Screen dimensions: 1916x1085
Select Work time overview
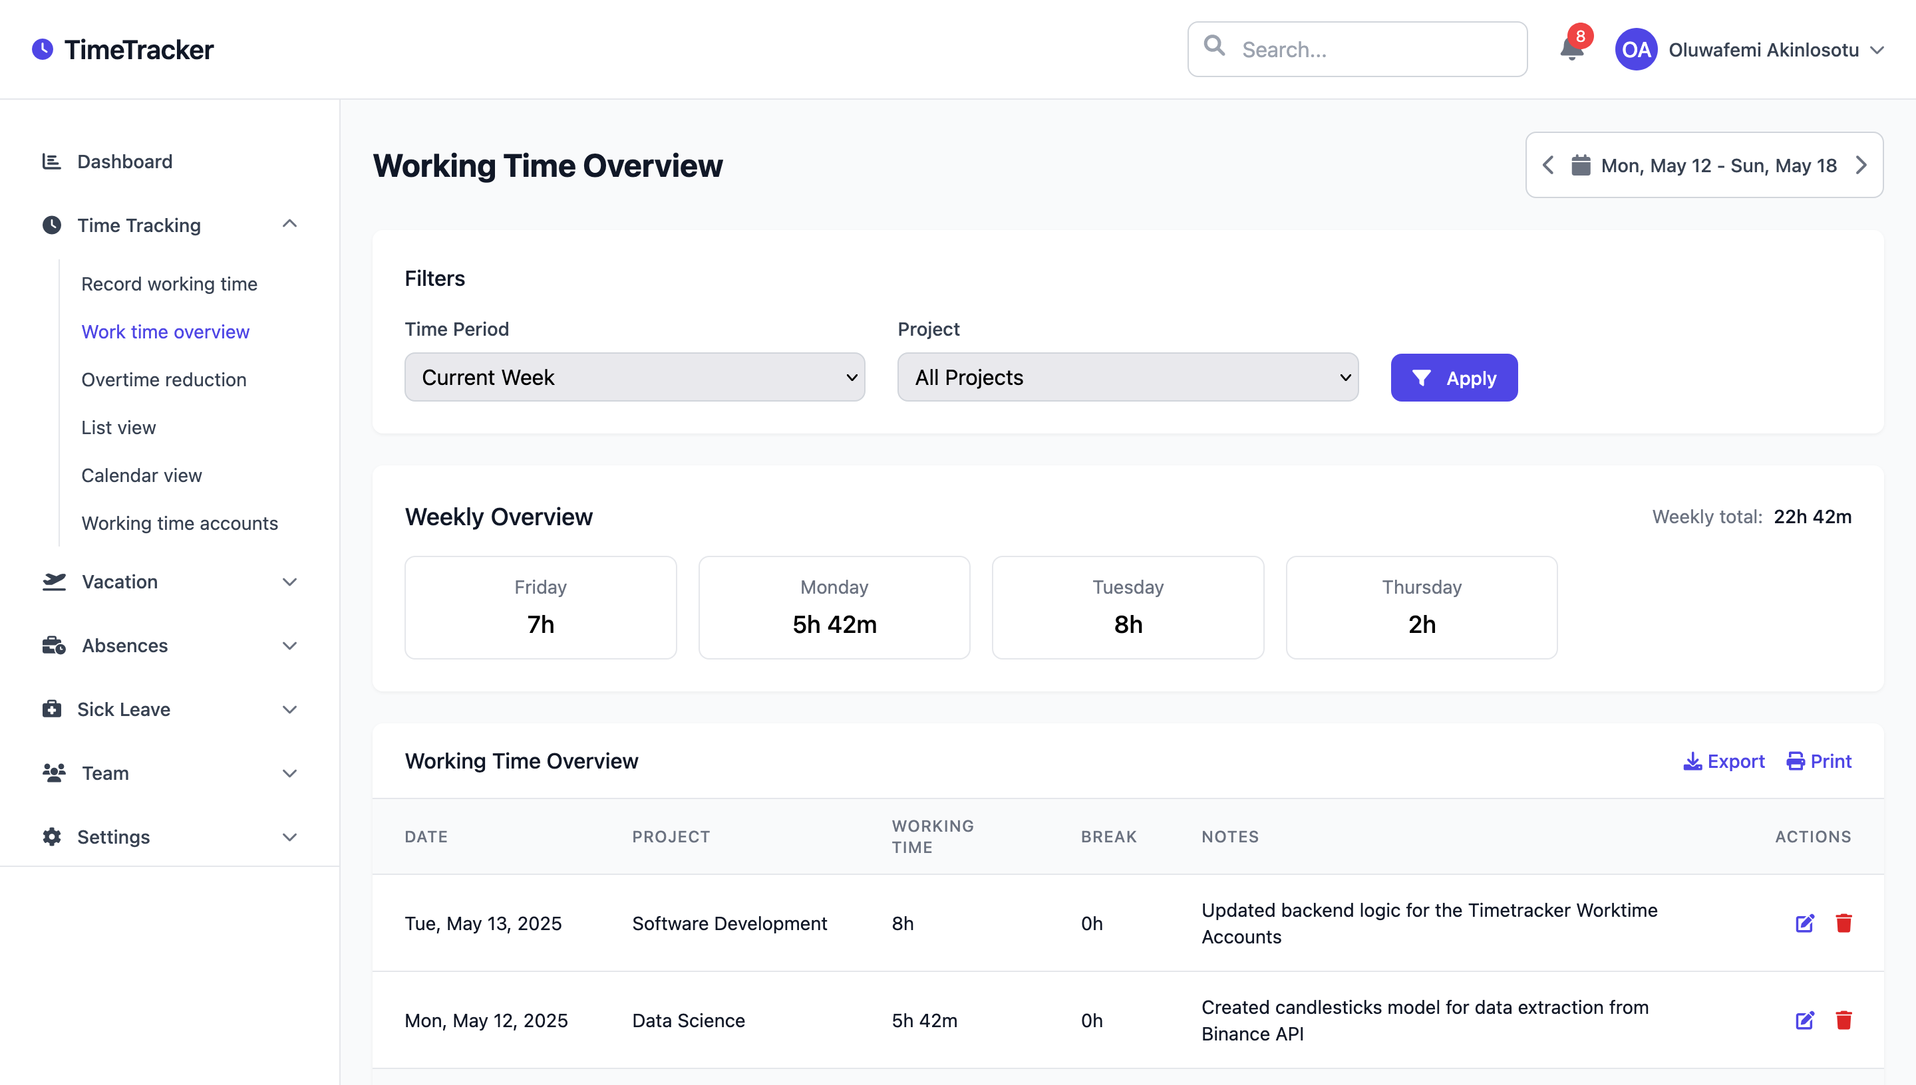[x=166, y=332]
